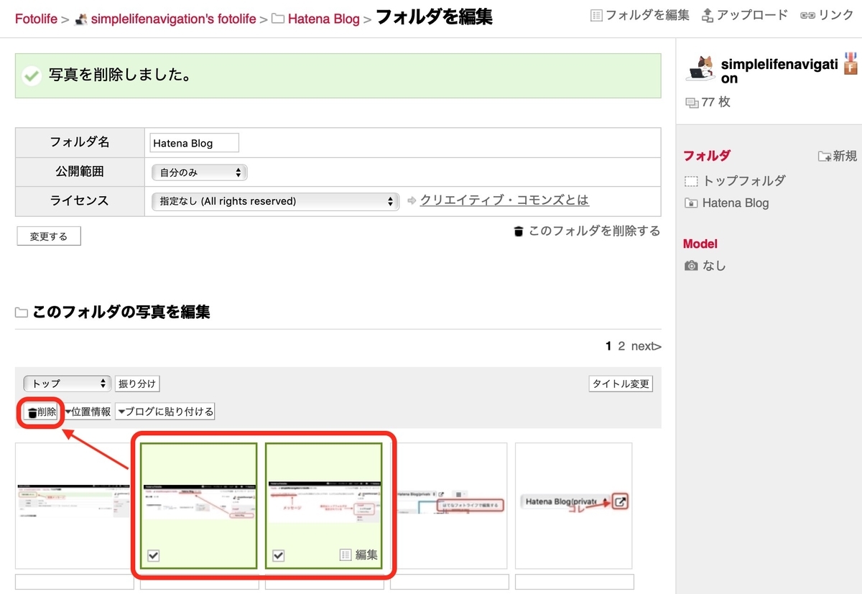The image size is (862, 594).
Task: Click the upload arrow icon
Action: coord(707,15)
